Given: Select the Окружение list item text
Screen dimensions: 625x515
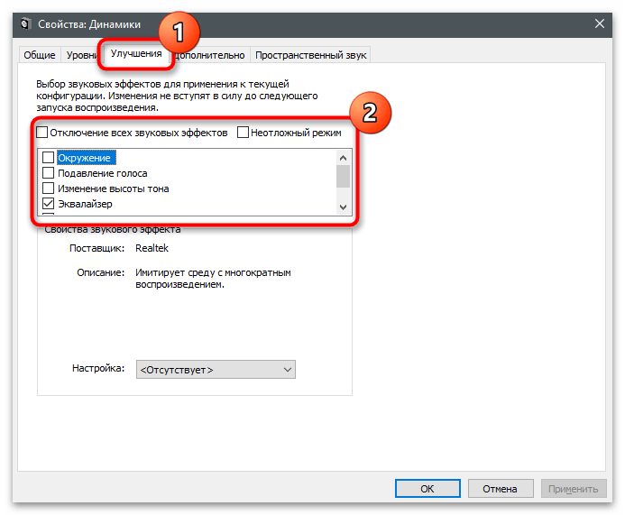Looking at the screenshot, I should 86,158.
